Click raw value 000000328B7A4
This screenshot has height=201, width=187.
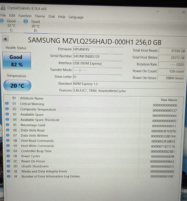[163, 136]
